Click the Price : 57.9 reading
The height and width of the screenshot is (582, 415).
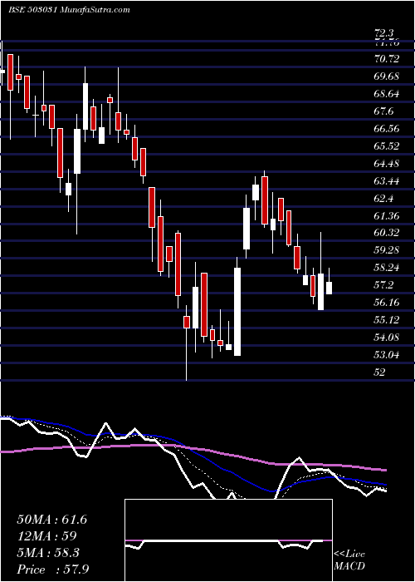coord(53,570)
